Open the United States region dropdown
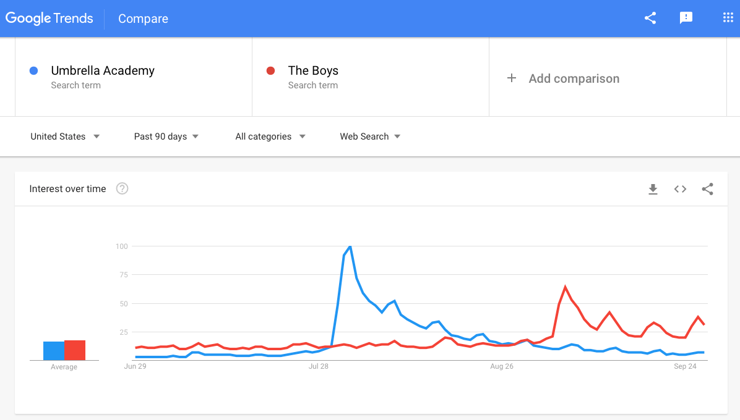This screenshot has height=420, width=740. [x=65, y=136]
